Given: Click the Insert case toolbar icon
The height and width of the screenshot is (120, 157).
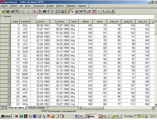Looking at the screenshot, I should click(49, 11).
